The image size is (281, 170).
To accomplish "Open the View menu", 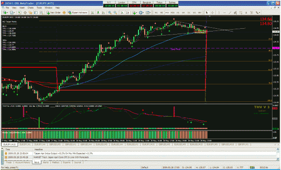I will click(x=14, y=8).
